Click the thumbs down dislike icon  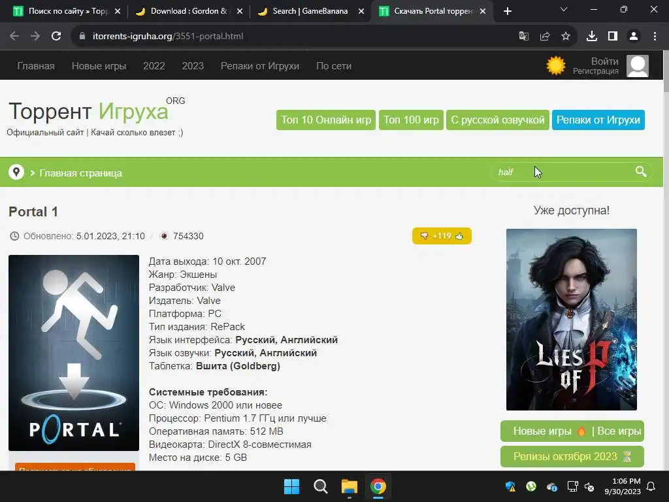424,235
